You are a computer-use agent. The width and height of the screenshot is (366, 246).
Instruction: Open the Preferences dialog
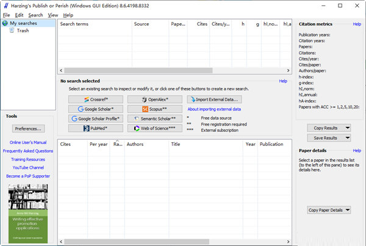[29, 129]
